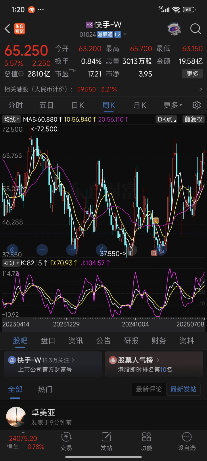Open the 财务 tab
This screenshot has width=207, height=461.
click(159, 341)
